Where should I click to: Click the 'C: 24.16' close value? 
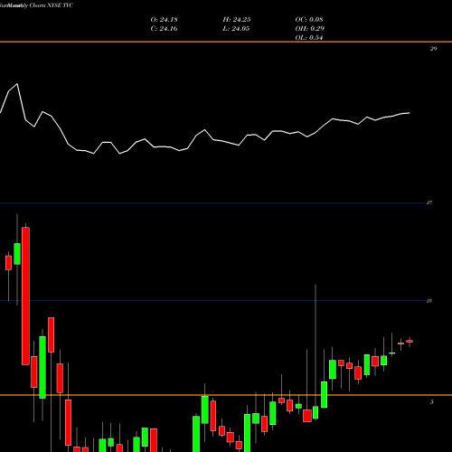[164, 29]
